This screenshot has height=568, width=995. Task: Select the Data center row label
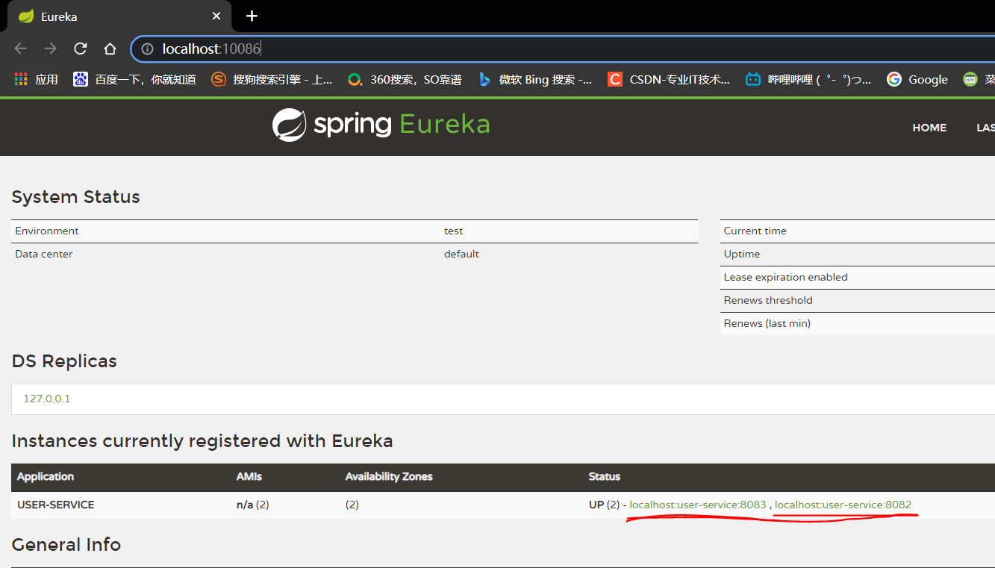click(44, 254)
